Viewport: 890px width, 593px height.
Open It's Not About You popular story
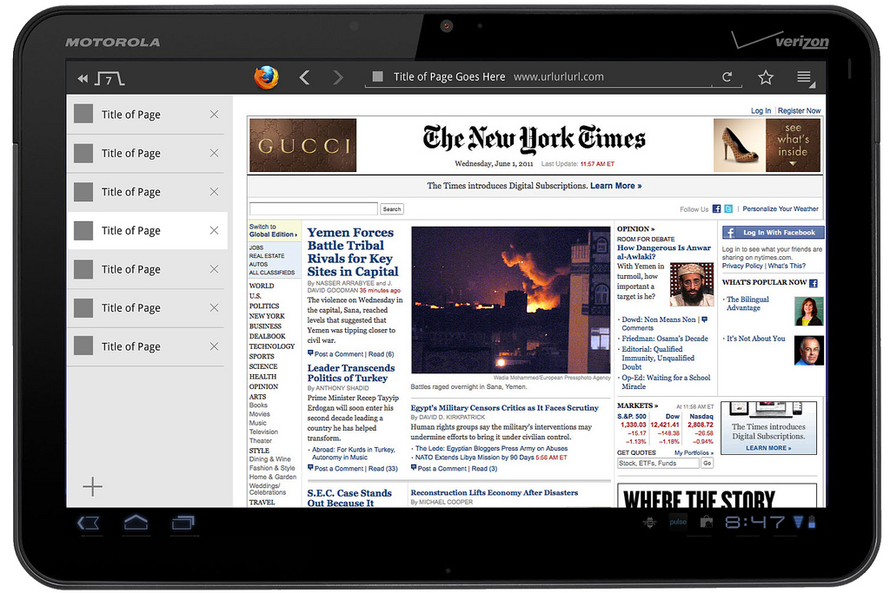pyautogui.click(x=756, y=339)
